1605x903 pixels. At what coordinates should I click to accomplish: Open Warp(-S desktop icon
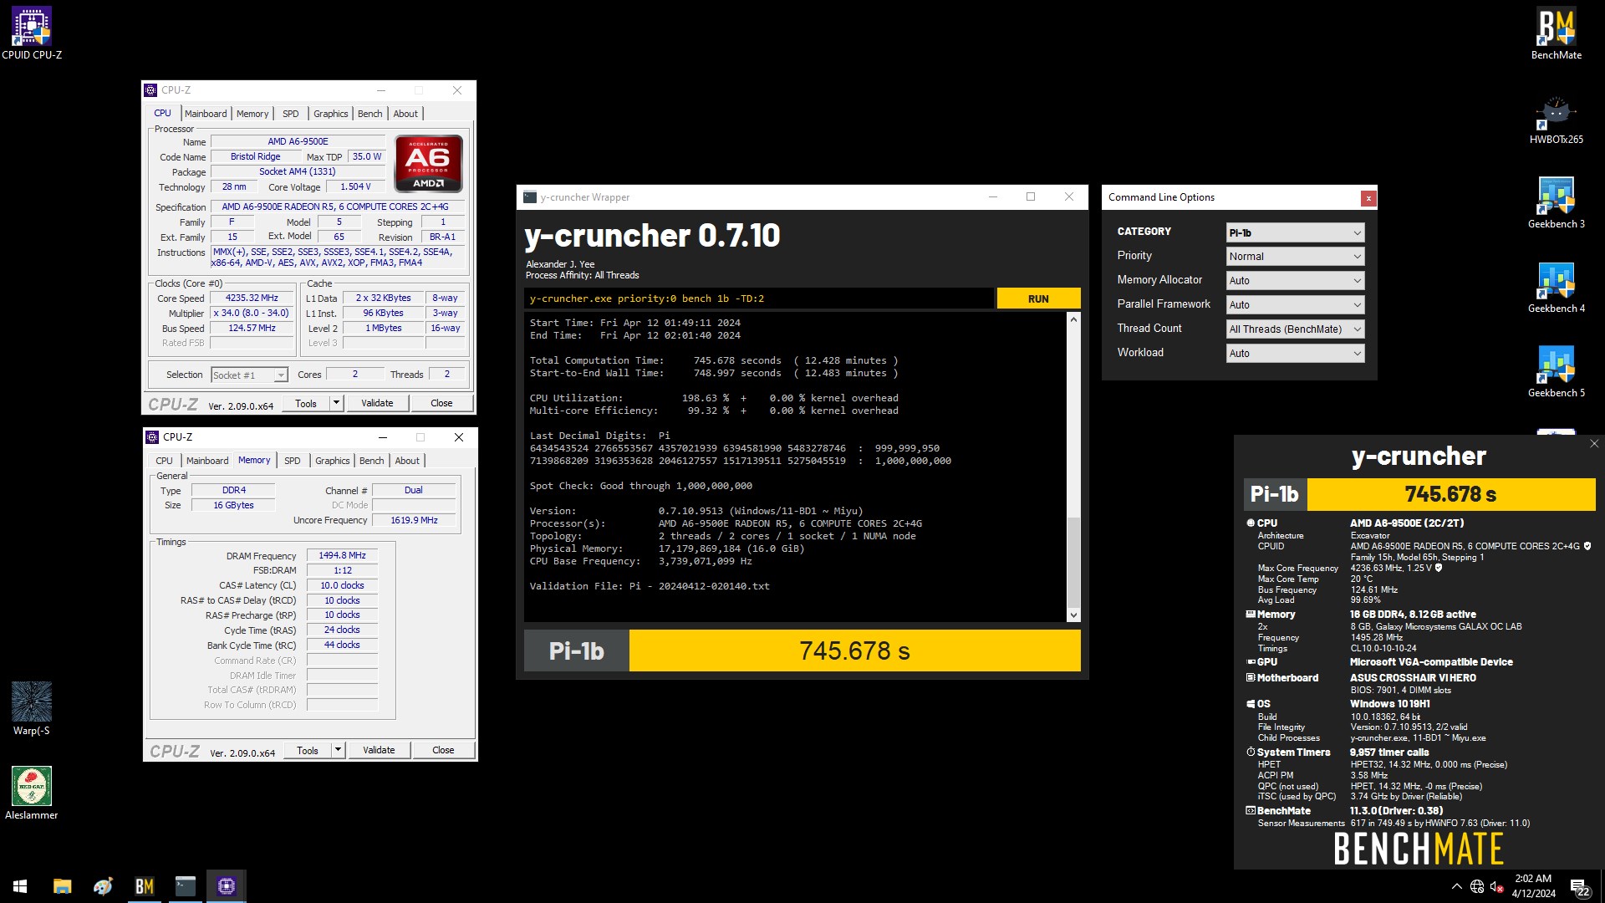[x=32, y=709]
